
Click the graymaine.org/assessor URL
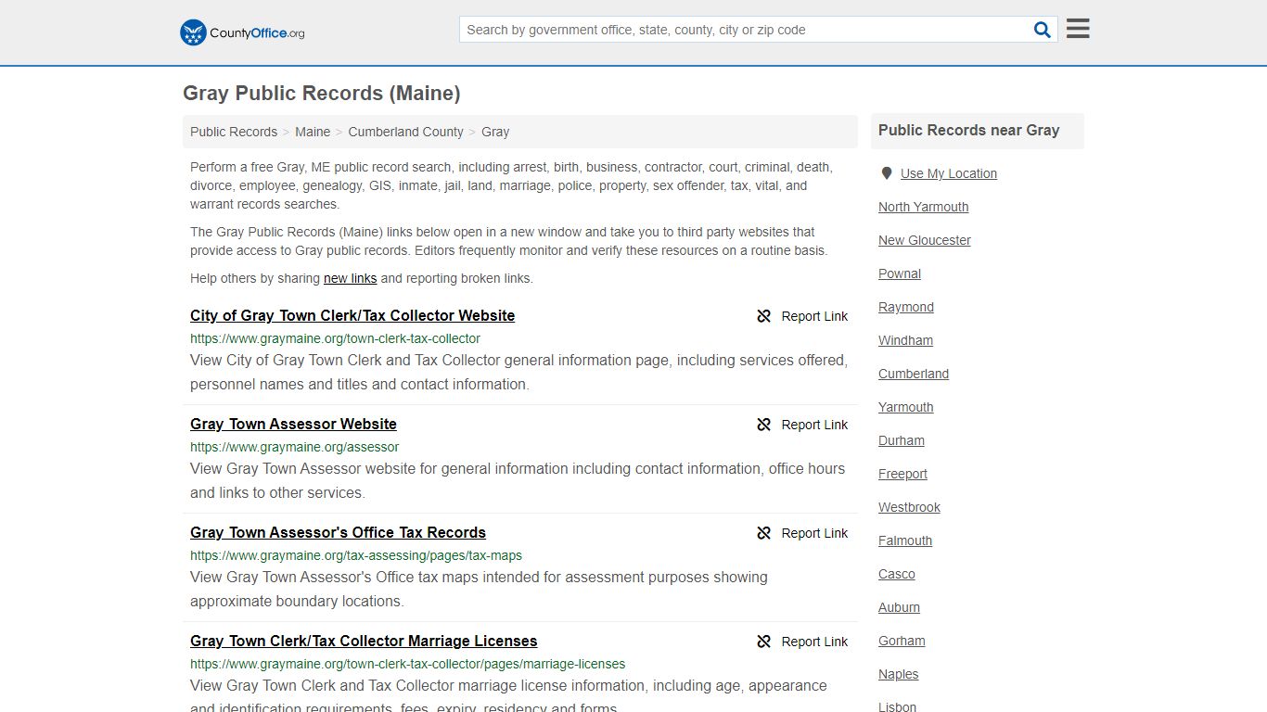(294, 447)
